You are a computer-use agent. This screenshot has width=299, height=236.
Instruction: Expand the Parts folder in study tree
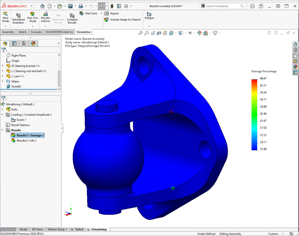click(x=3, y=110)
